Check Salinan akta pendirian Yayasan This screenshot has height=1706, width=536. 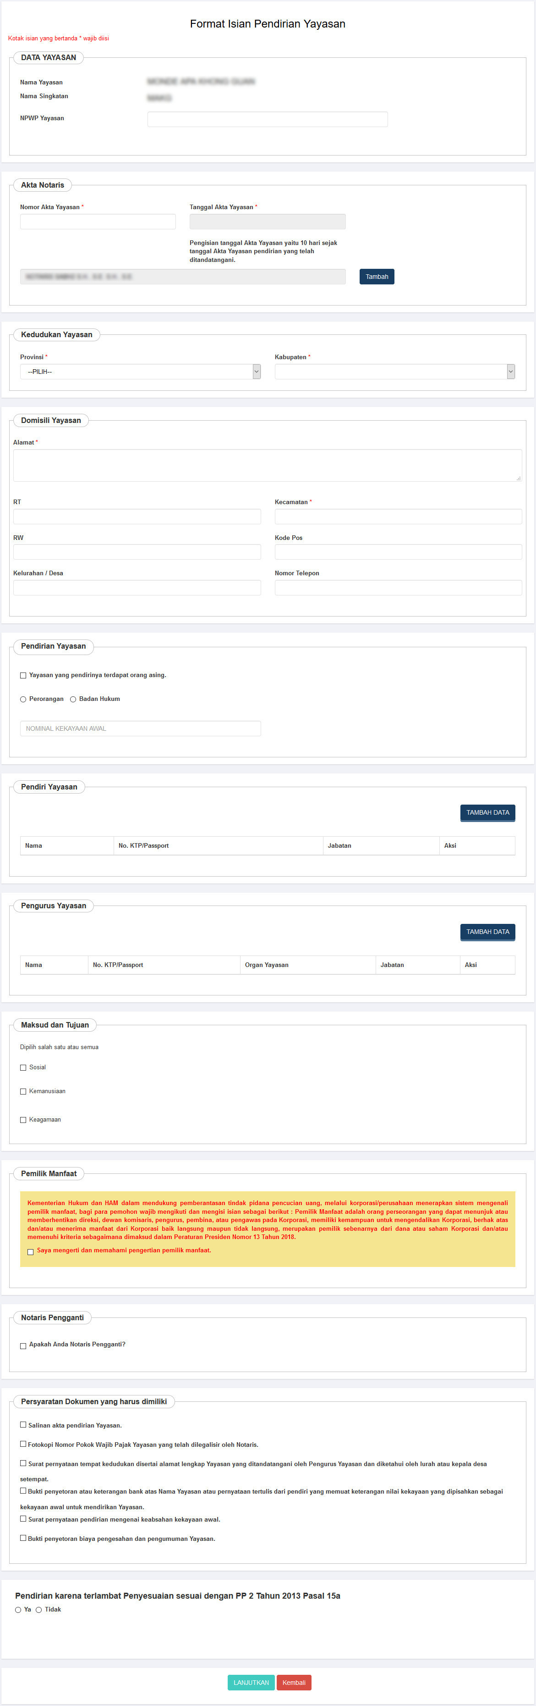click(x=23, y=1424)
